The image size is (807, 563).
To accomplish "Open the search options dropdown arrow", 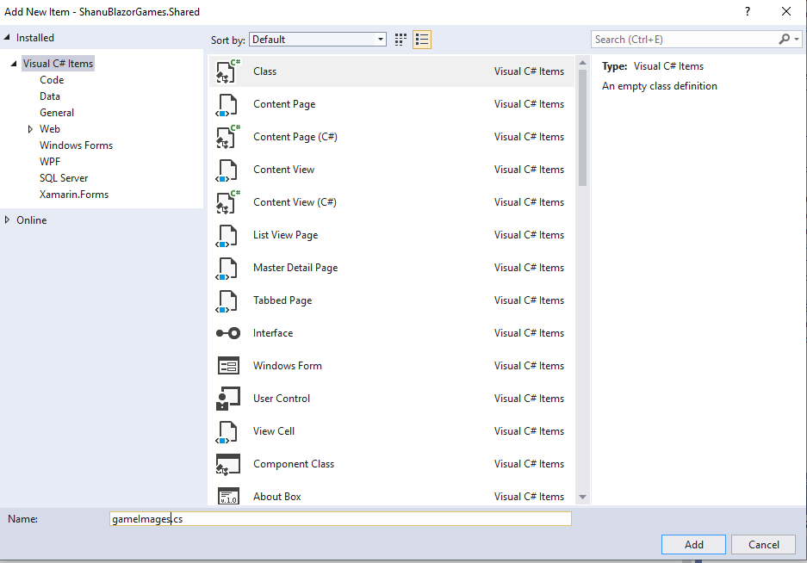I will 796,39.
